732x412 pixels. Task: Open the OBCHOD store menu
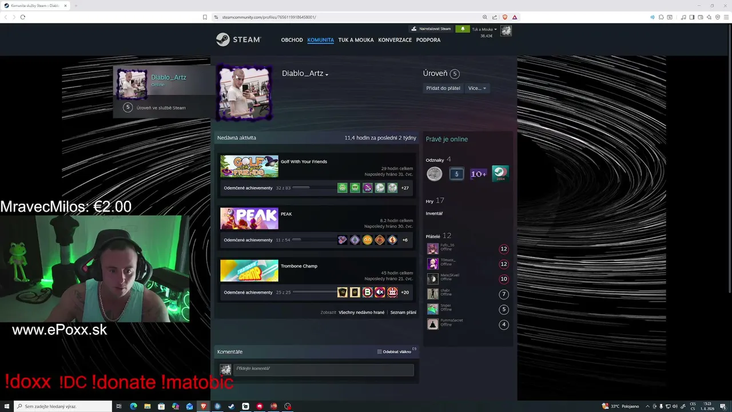pos(292,40)
